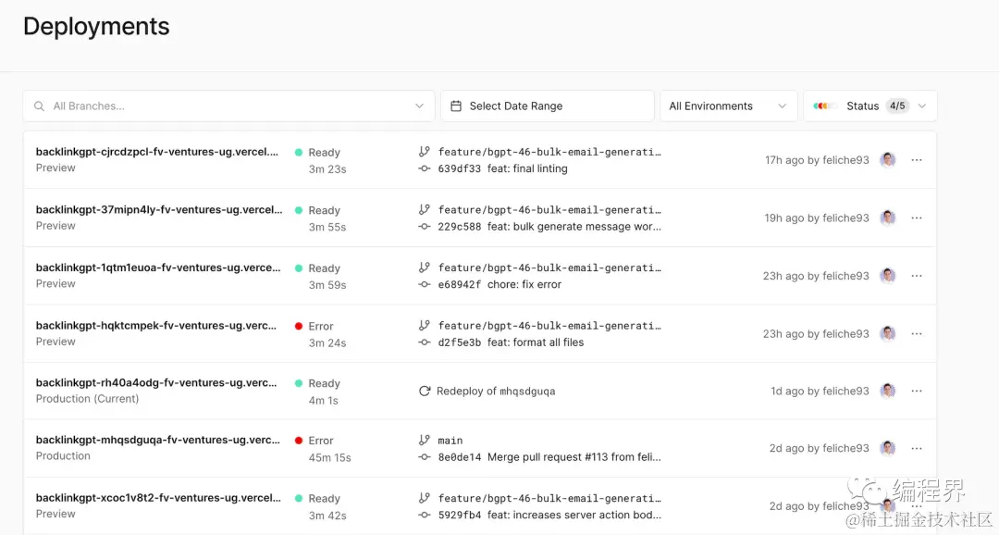Click branch icon in the 5929fb4 commit row
This screenshot has height=535, width=999.
425,498
